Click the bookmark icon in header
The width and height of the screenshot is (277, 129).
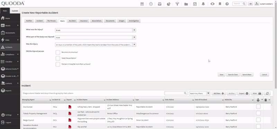coord(220,4)
